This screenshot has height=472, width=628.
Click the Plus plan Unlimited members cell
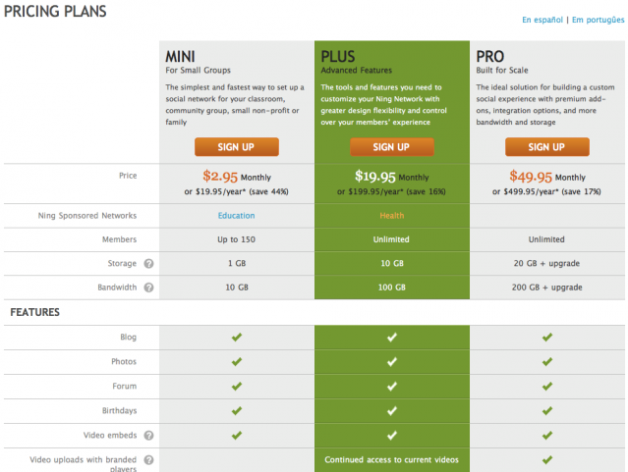[x=391, y=239]
